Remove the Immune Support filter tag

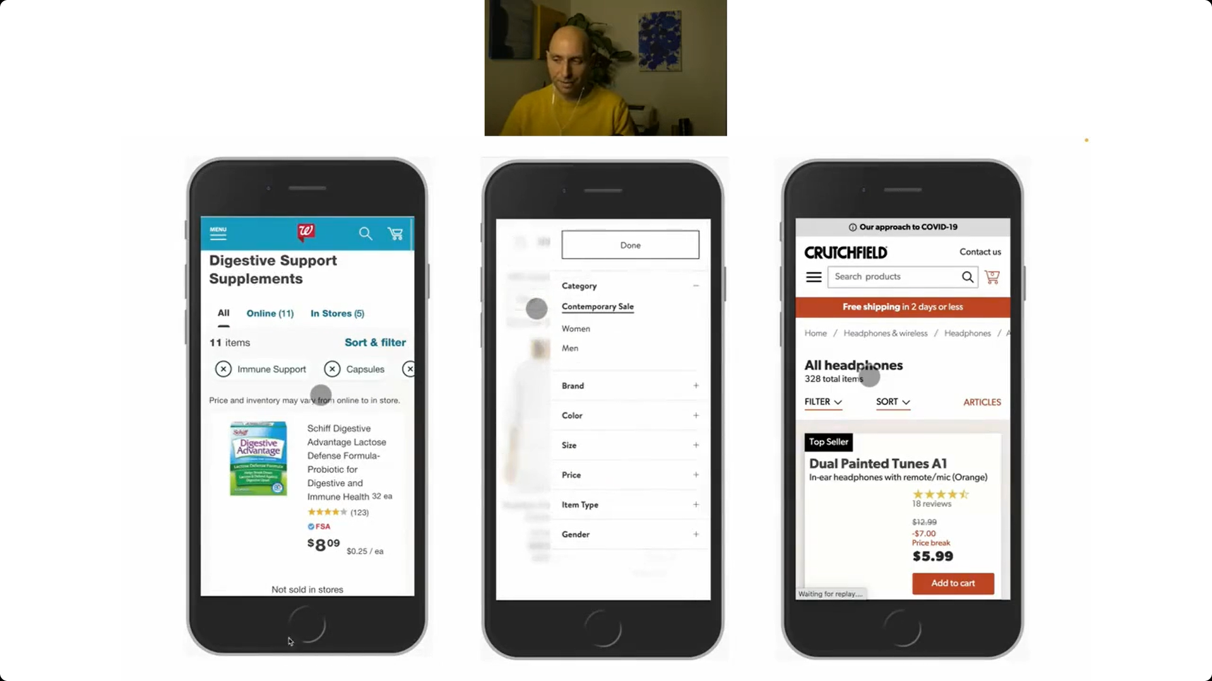pos(222,369)
